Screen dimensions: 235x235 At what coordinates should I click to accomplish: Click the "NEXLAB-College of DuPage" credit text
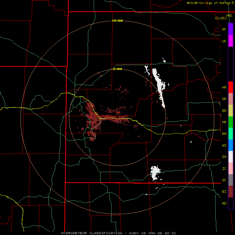click(209, 3)
